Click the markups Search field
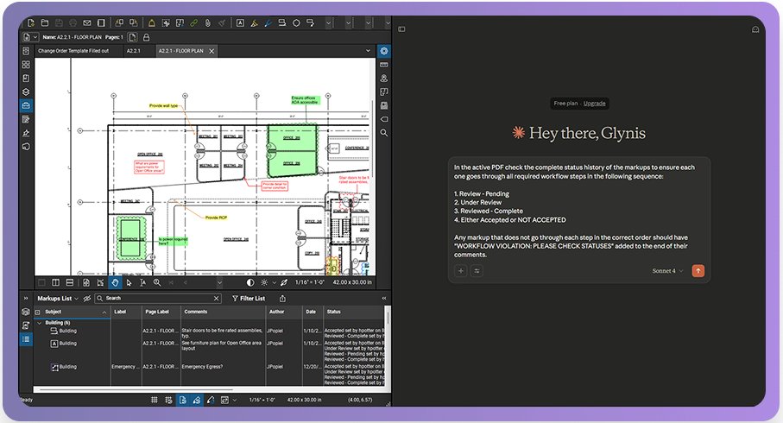 click(160, 298)
